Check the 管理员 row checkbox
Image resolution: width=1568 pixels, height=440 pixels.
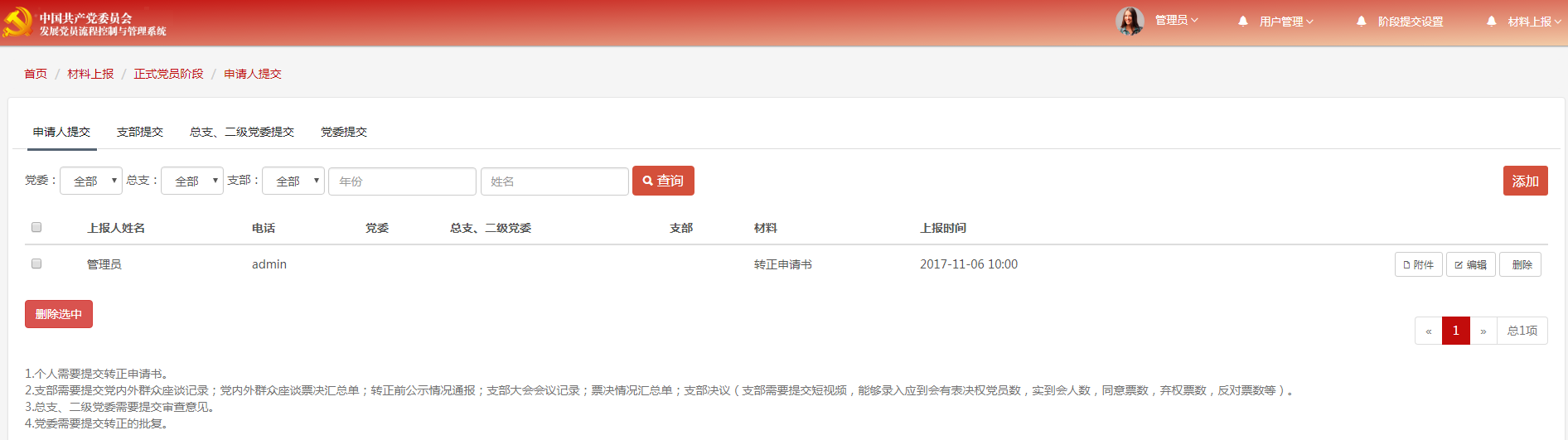[x=36, y=264]
